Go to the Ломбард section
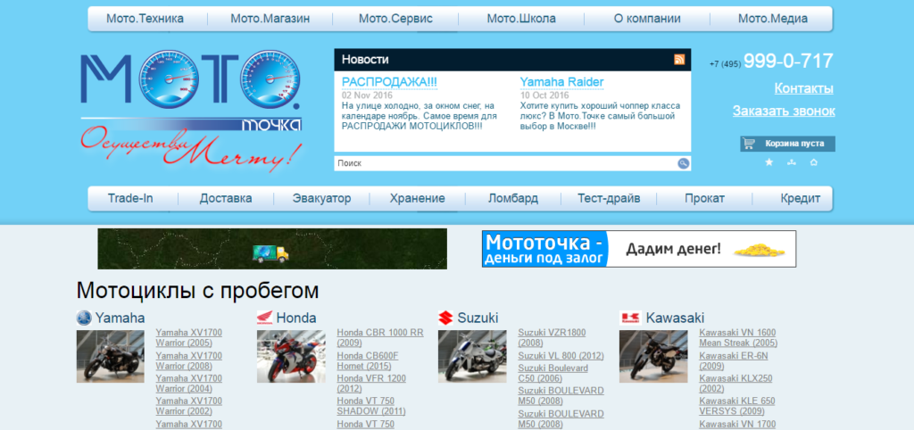This screenshot has width=914, height=430. pyautogui.click(x=513, y=198)
